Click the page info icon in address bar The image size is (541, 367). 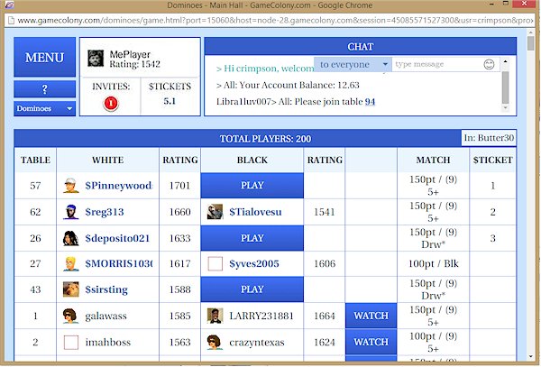11,21
